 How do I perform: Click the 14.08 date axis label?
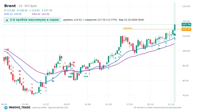(88, 105)
